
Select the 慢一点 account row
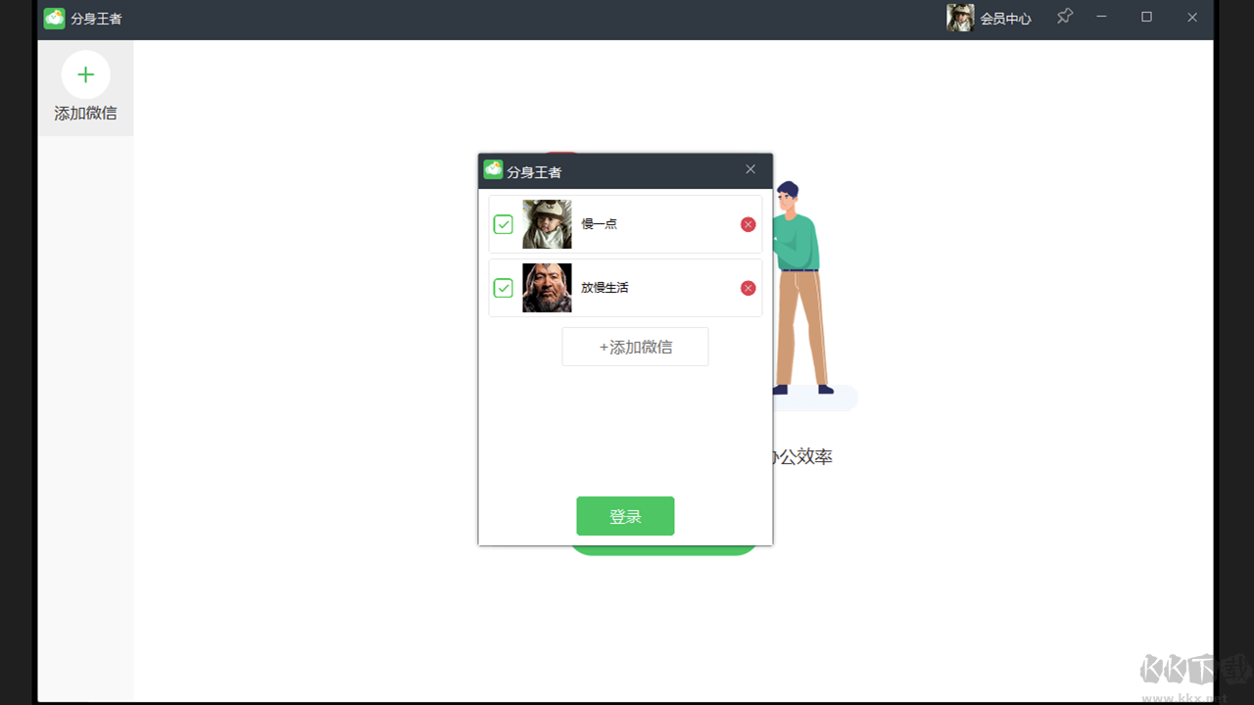click(x=625, y=224)
